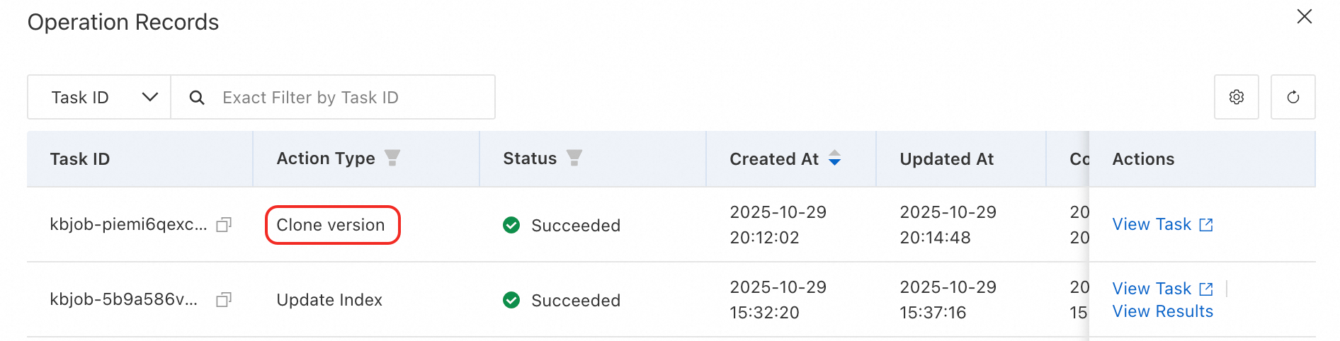Screen dimensions: 1340x341
Task: Click the search magnifier icon
Action: tap(197, 98)
